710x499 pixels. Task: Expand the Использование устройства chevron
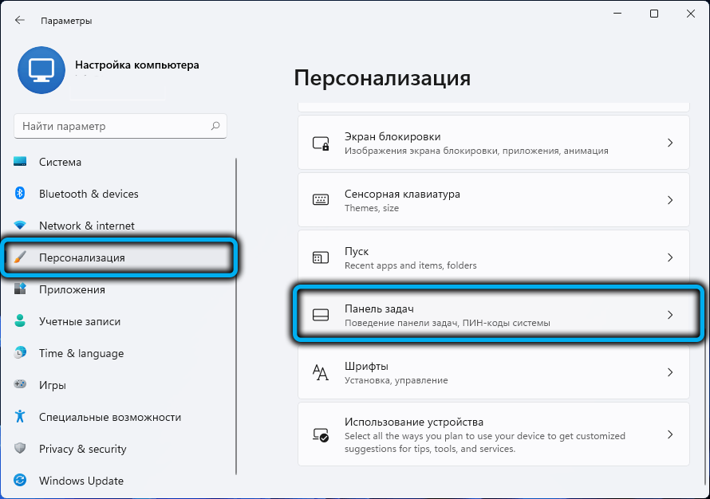pos(670,434)
